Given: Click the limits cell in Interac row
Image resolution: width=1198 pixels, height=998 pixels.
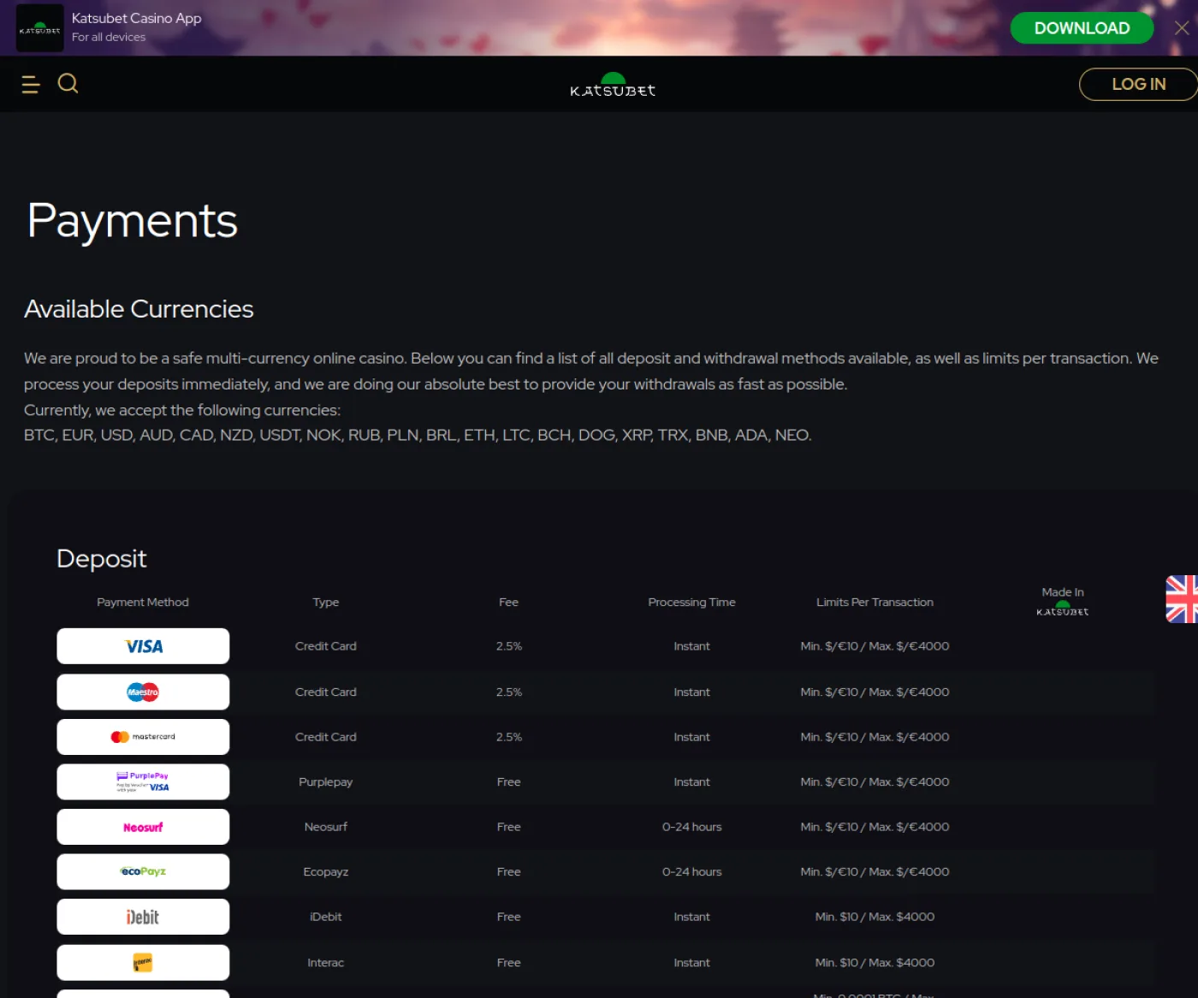Looking at the screenshot, I should [875, 963].
